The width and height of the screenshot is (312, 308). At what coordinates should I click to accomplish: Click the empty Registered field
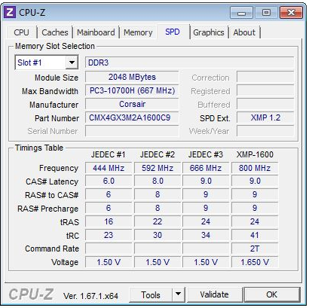(265, 90)
